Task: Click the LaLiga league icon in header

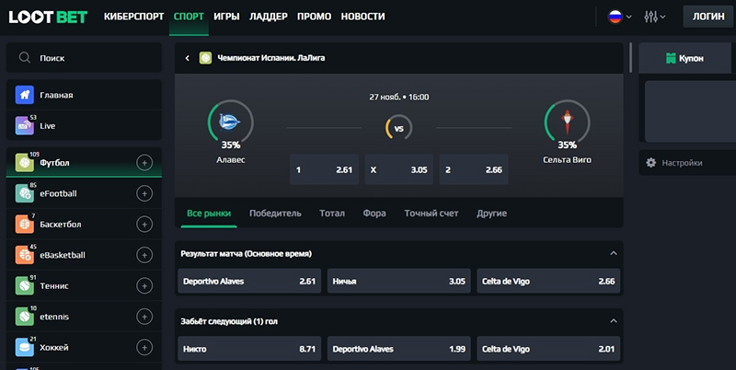Action: point(205,58)
